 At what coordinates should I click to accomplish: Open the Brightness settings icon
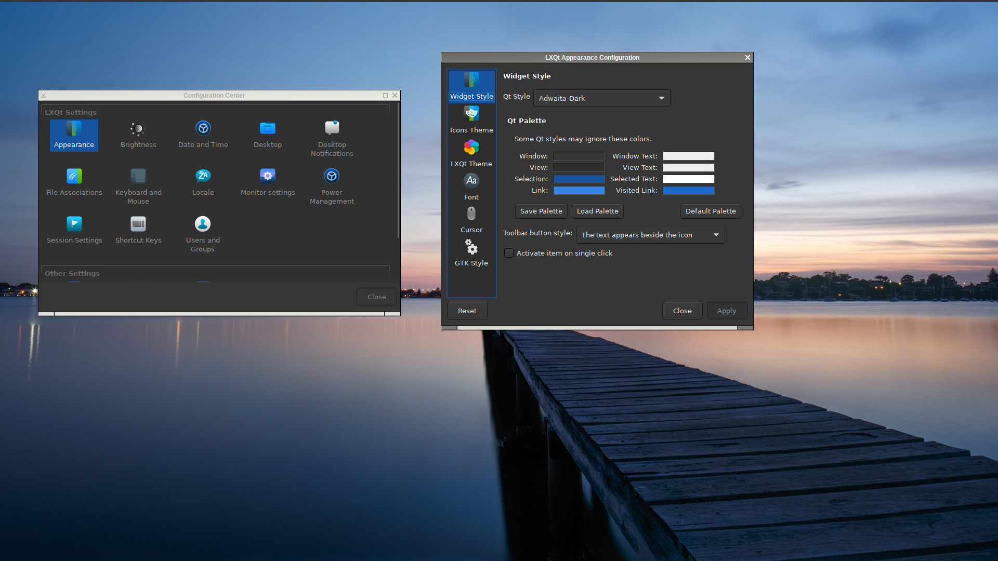click(x=138, y=135)
